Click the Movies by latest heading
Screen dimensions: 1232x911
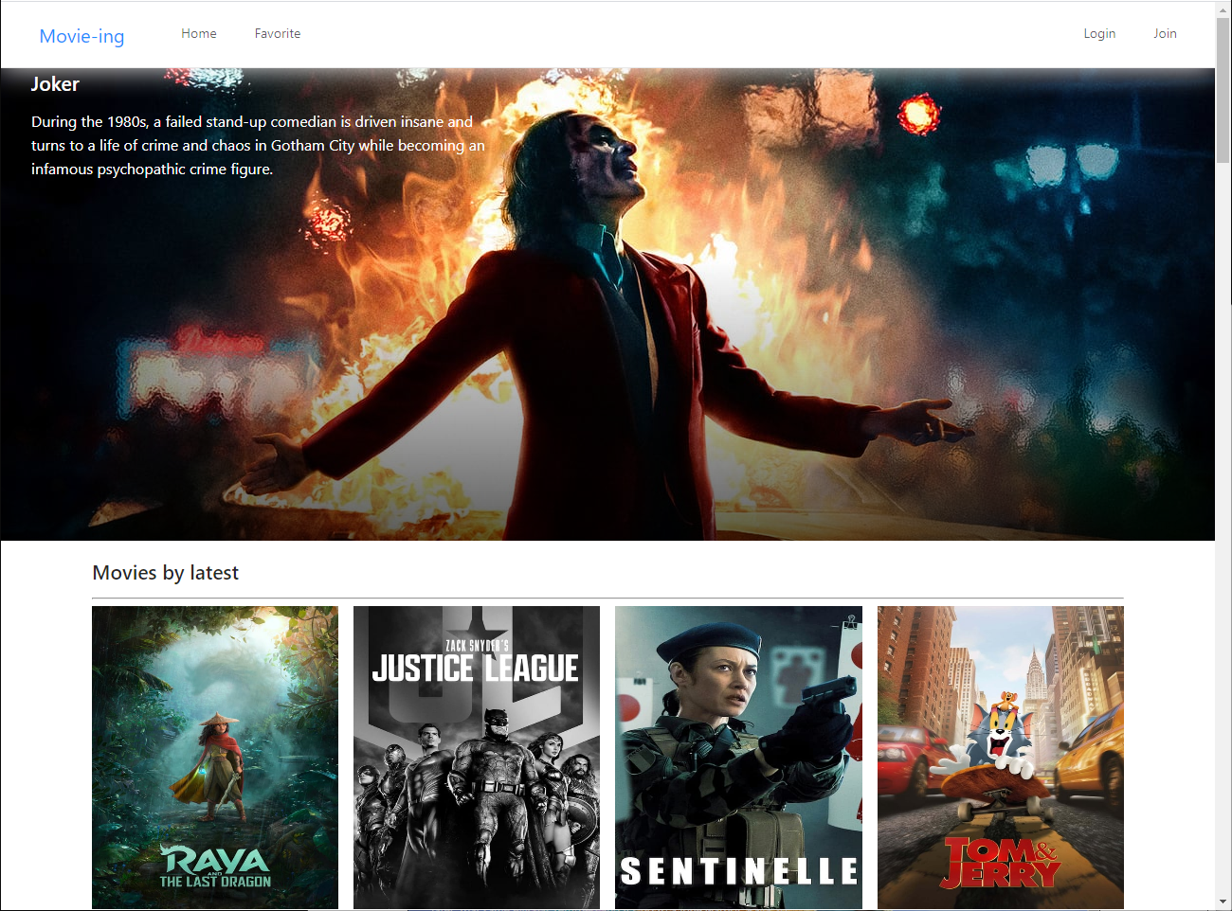(x=165, y=573)
